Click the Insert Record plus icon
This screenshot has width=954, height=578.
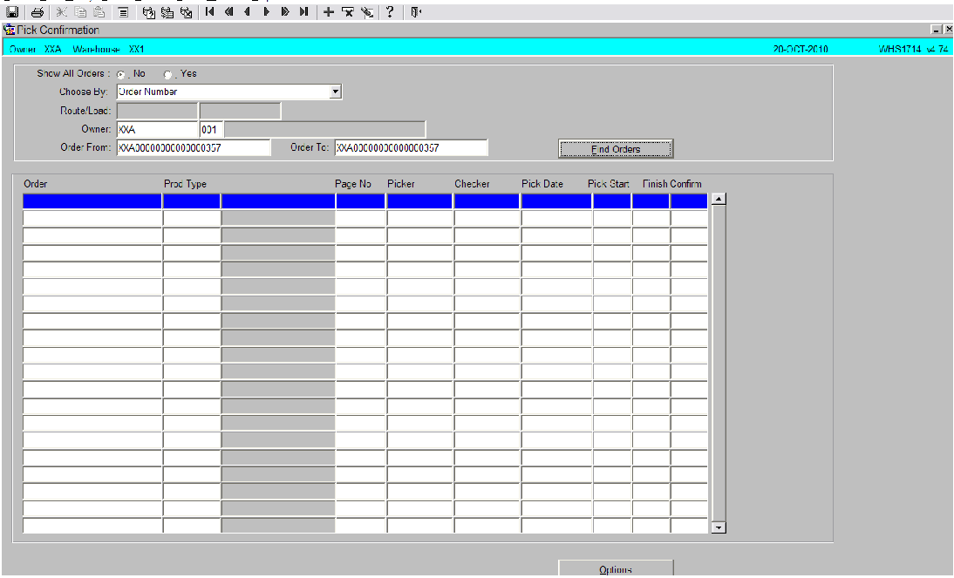[x=329, y=11]
